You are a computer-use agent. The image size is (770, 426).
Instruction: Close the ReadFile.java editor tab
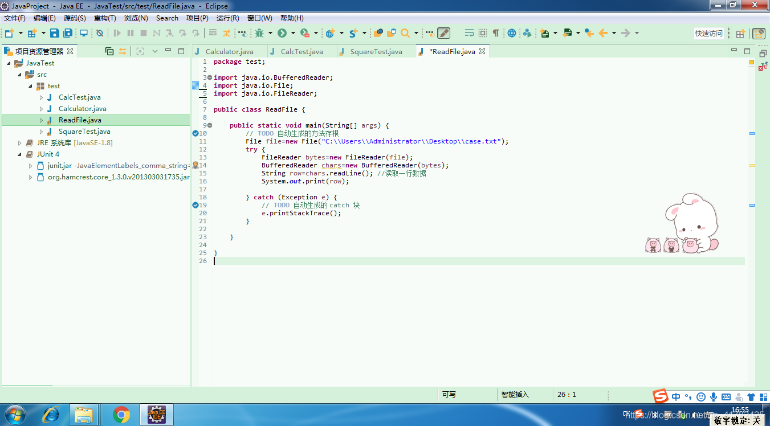(x=482, y=51)
